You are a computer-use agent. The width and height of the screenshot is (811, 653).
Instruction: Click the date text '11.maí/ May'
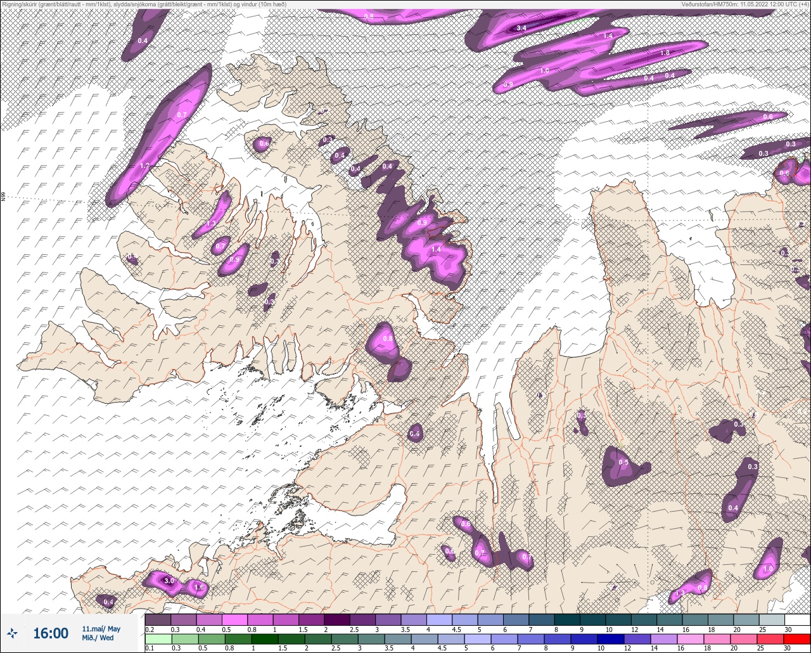pos(101,629)
